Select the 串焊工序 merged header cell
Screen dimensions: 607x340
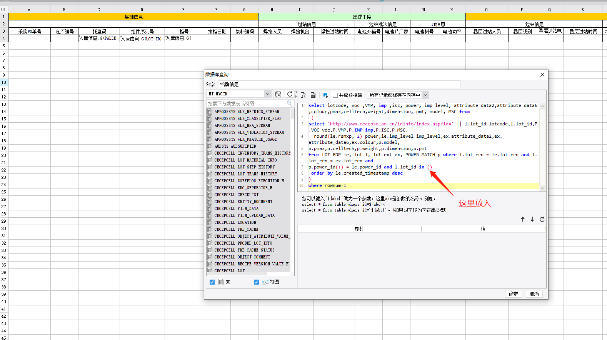pos(362,17)
